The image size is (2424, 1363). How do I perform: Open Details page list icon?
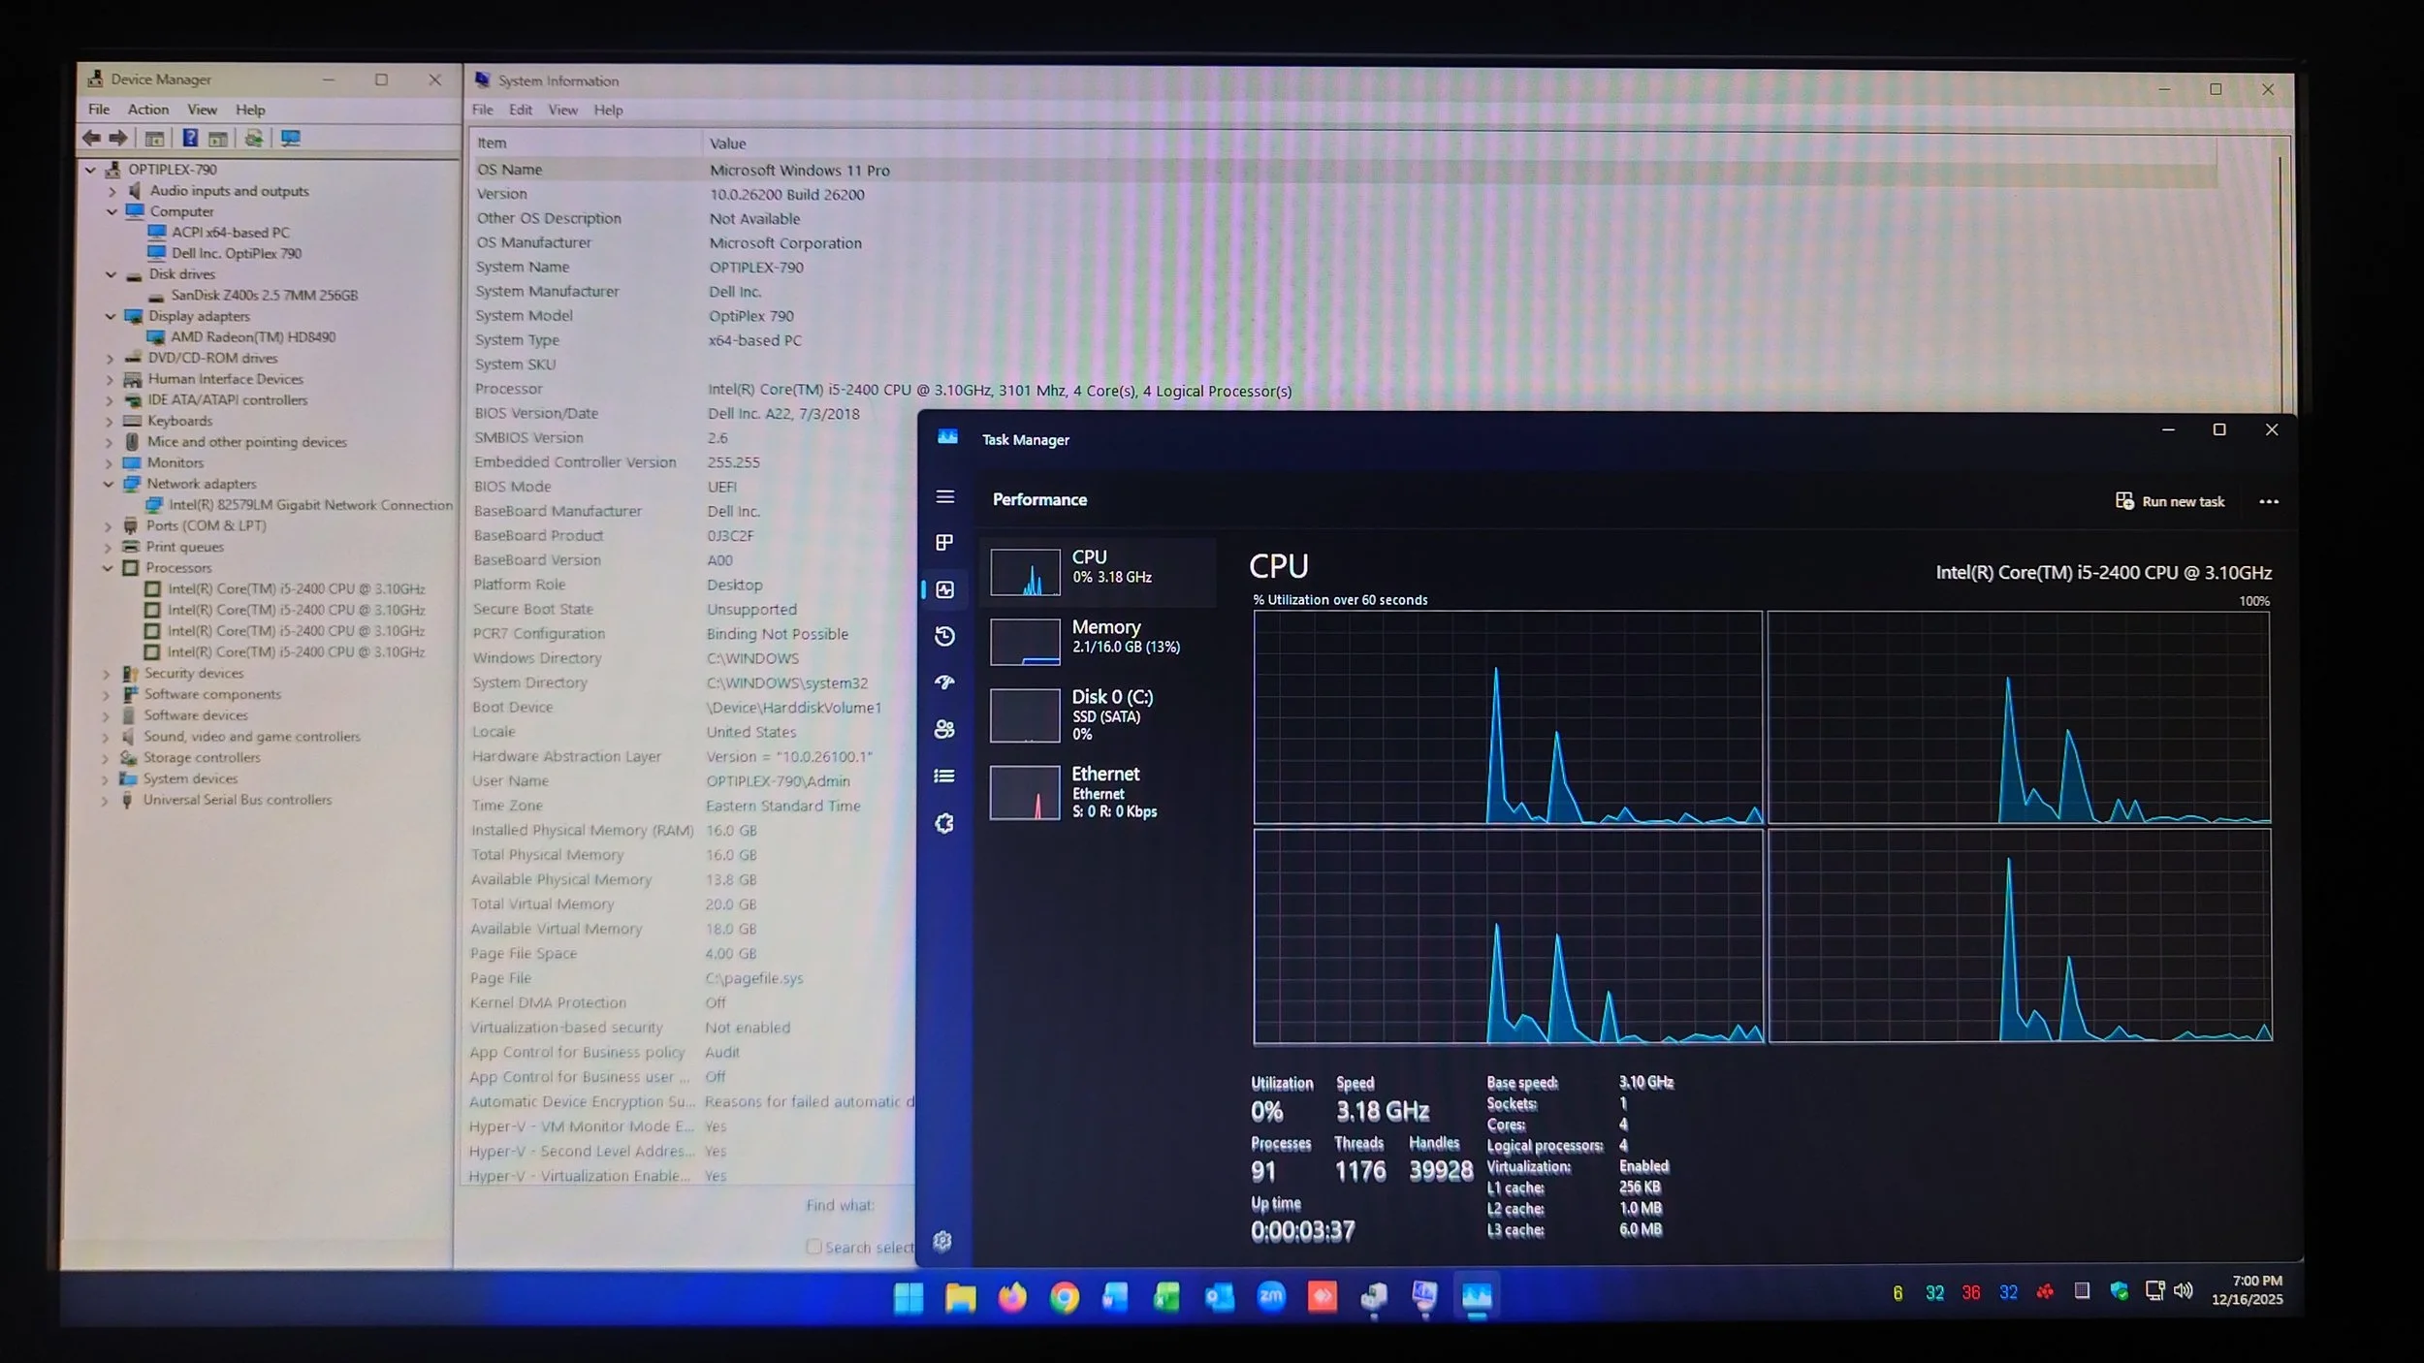point(944,776)
